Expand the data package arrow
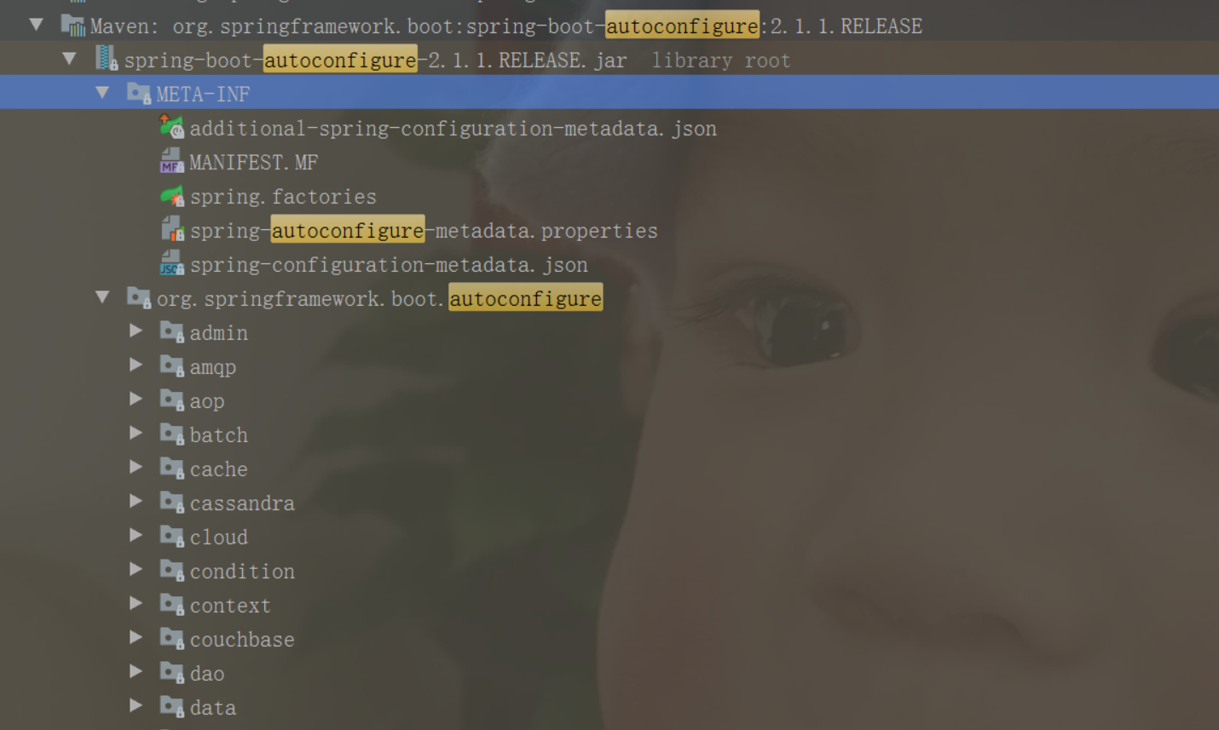The image size is (1219, 730). 136,705
